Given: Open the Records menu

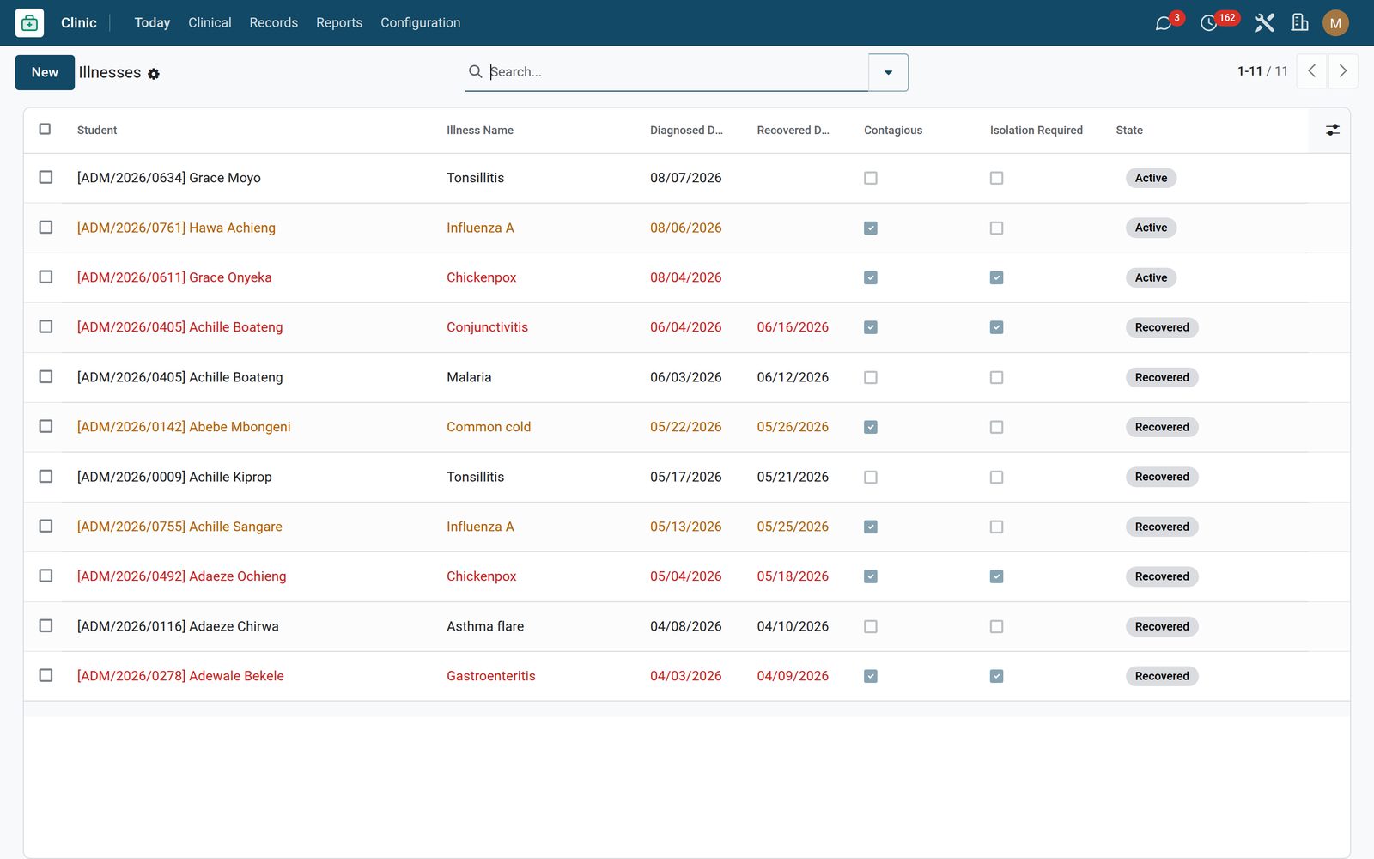Looking at the screenshot, I should pyautogui.click(x=273, y=23).
